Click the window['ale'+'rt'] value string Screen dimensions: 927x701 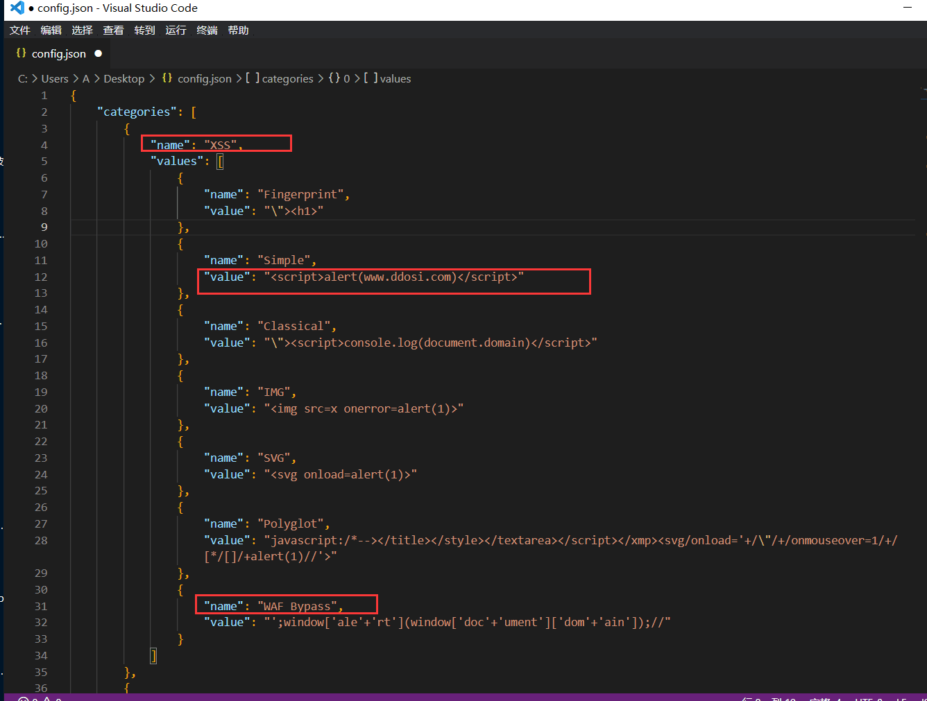tap(467, 622)
